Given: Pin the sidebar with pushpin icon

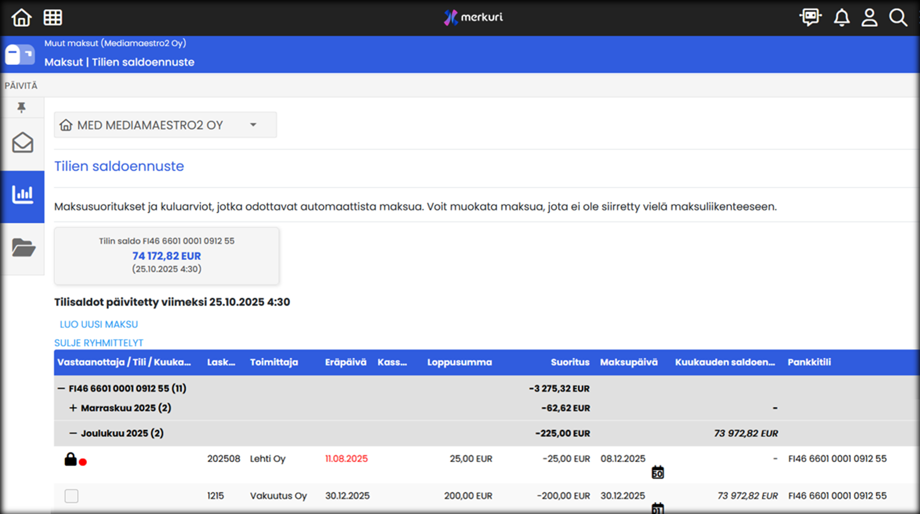Looking at the screenshot, I should (x=21, y=107).
